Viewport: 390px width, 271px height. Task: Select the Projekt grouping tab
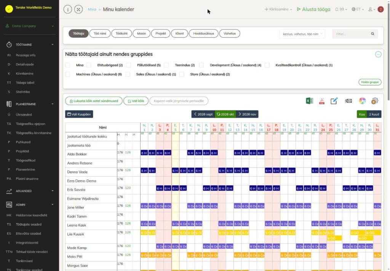click(161, 34)
